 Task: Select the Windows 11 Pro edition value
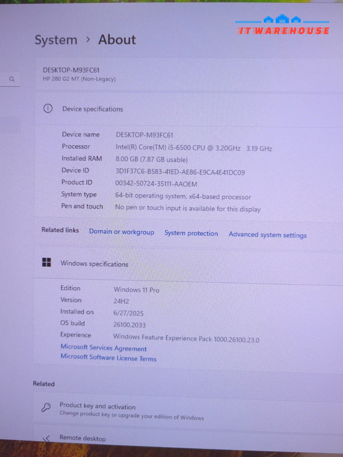(x=136, y=290)
